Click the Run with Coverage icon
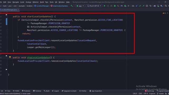Screen dimensions: 169x95 [x=118, y=6]
